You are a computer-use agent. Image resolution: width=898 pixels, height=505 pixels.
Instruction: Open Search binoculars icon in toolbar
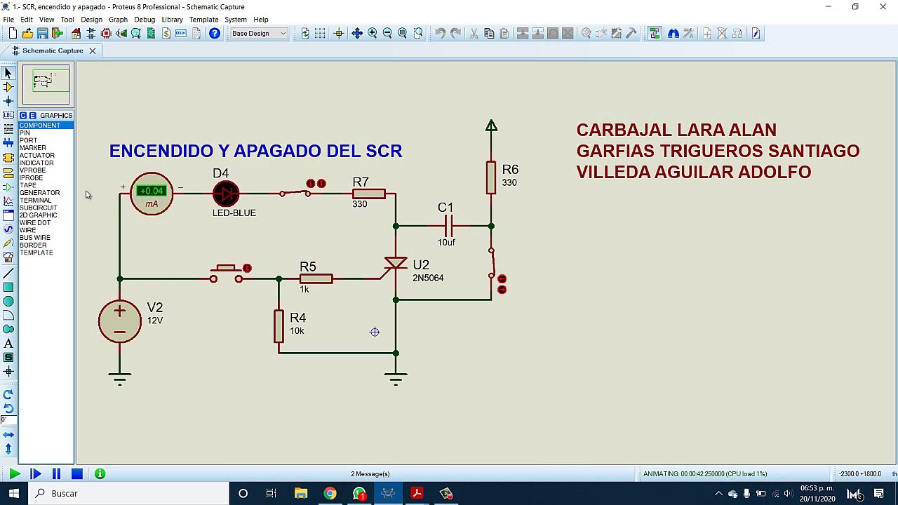[x=673, y=33]
